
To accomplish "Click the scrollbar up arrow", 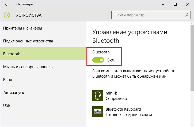I will pos(192,23).
